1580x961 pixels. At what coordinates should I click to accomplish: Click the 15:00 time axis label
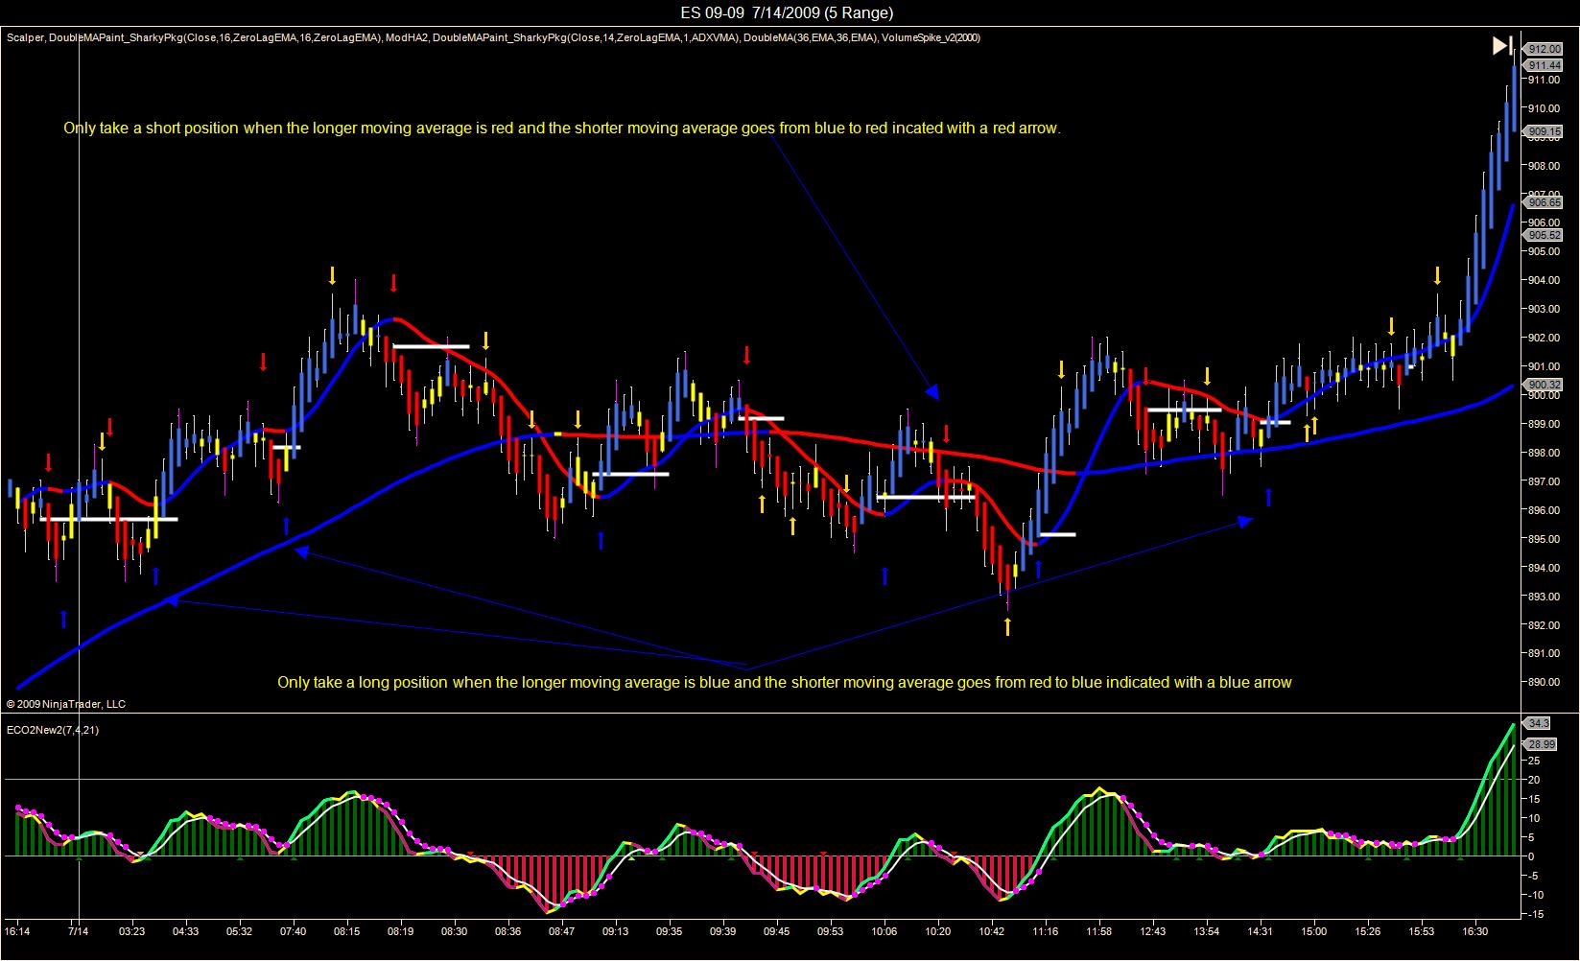coord(1314,931)
